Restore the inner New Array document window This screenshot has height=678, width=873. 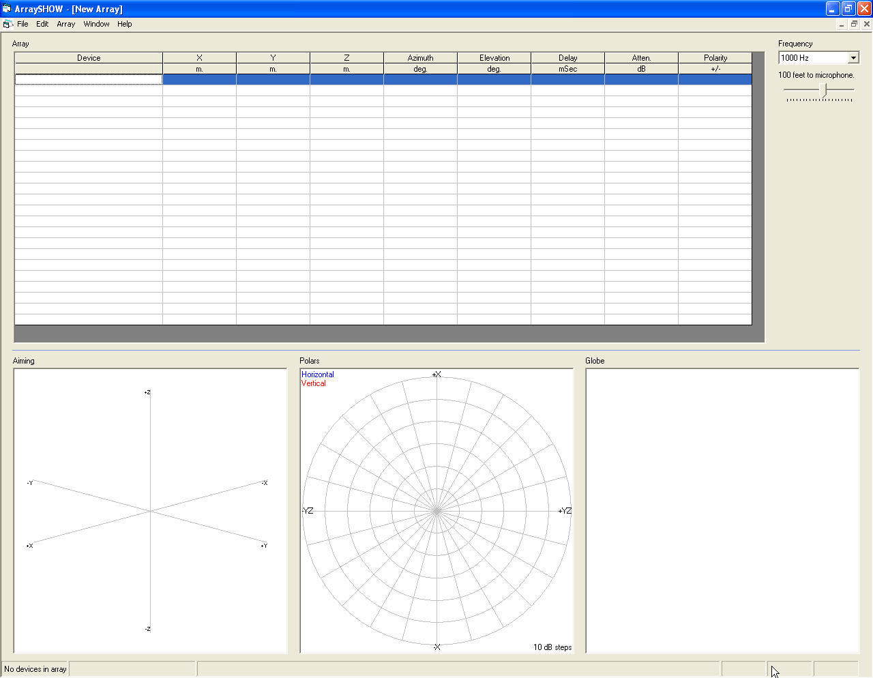click(x=854, y=24)
